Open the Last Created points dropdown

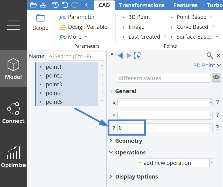point(144,37)
